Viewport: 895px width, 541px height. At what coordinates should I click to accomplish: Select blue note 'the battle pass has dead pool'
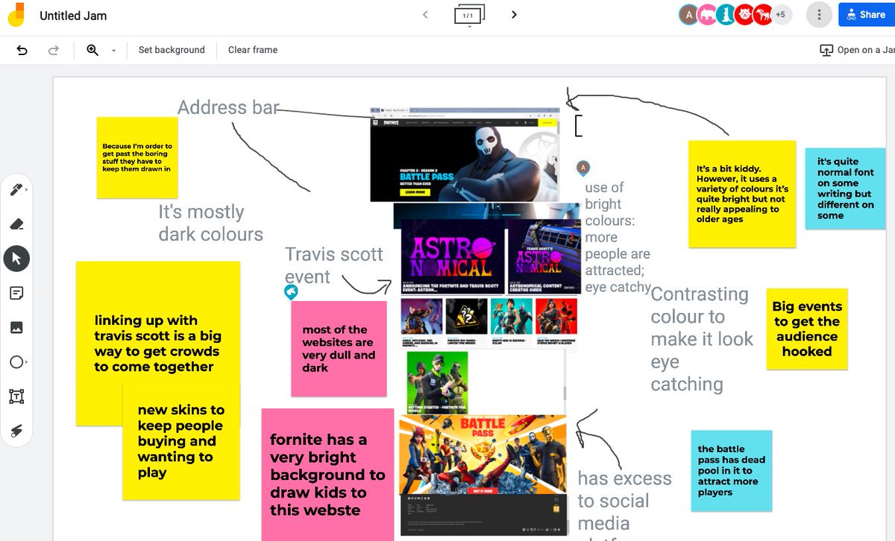pos(732,470)
